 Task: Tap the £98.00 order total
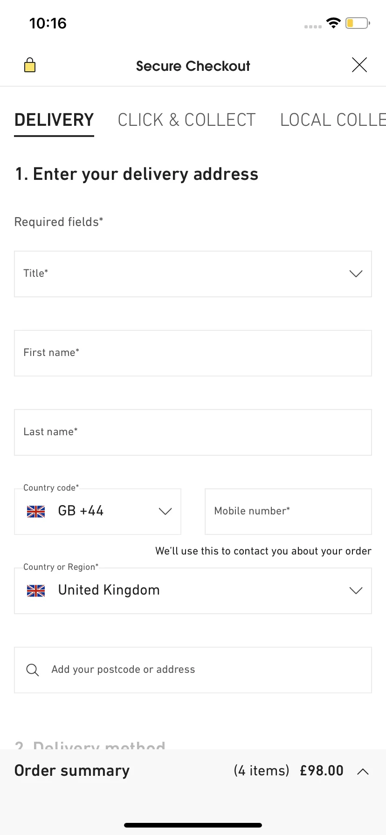pyautogui.click(x=322, y=771)
